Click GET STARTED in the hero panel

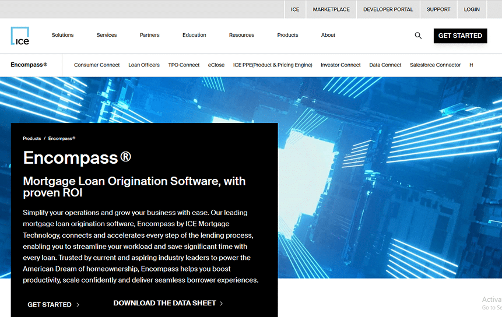click(x=50, y=305)
